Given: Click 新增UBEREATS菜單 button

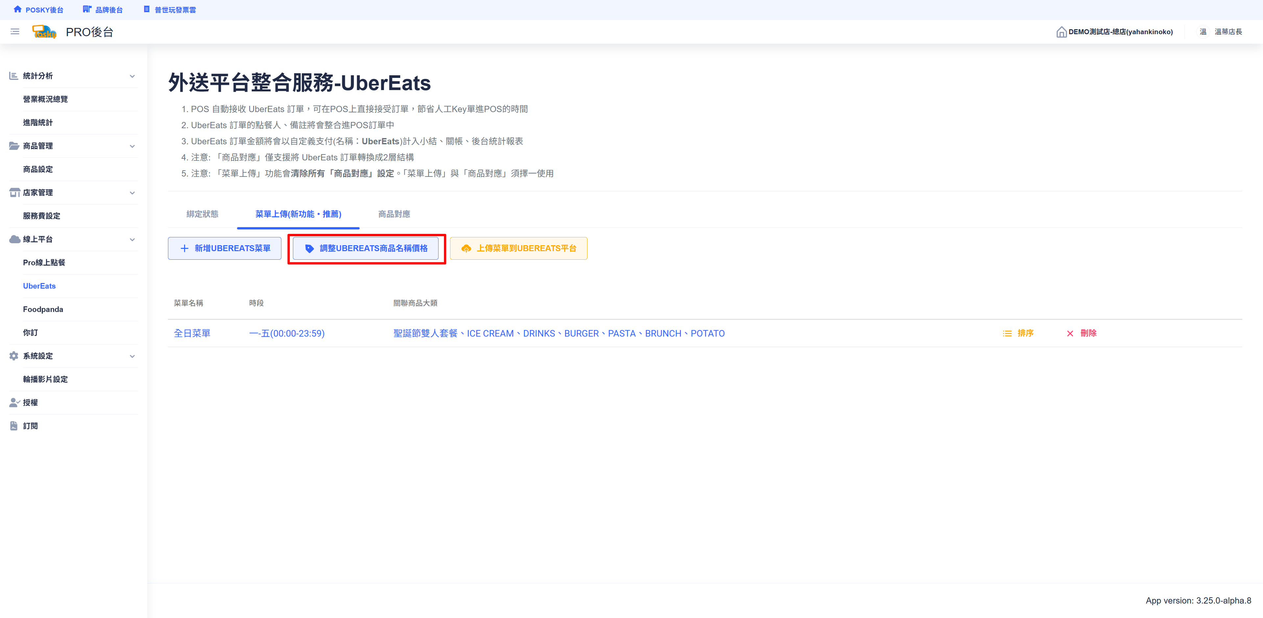Looking at the screenshot, I should point(225,249).
